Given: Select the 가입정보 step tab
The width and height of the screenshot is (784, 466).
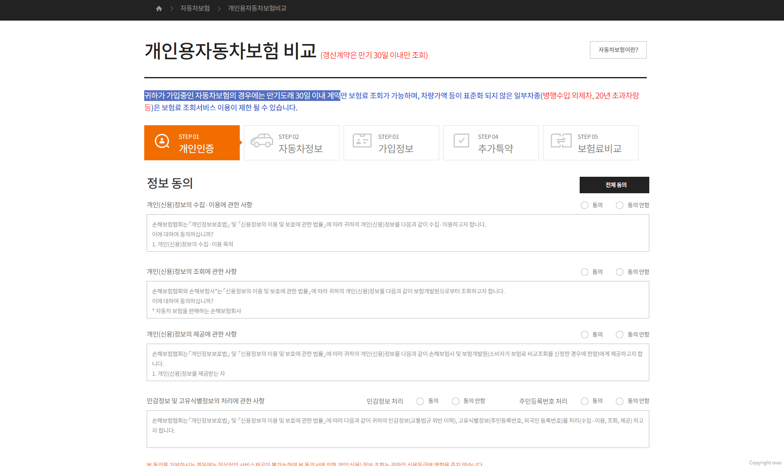Looking at the screenshot, I should [x=391, y=143].
